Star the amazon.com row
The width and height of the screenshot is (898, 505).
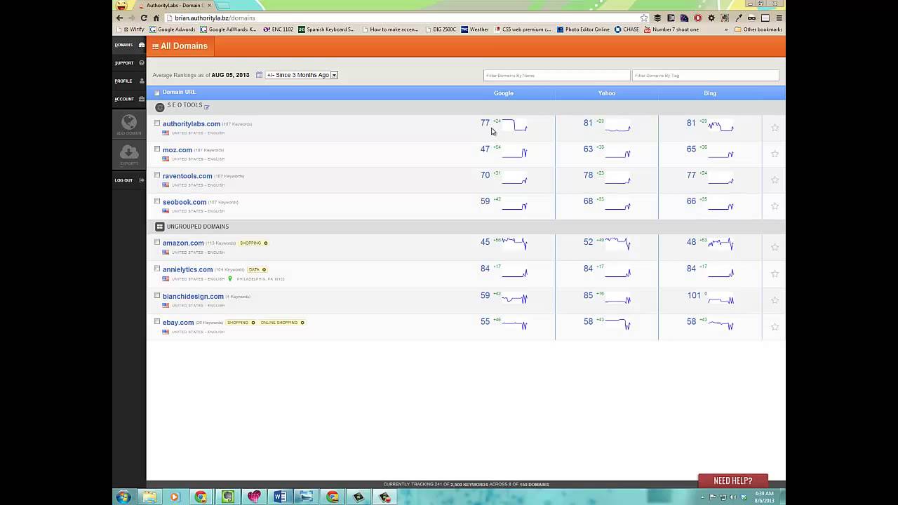[x=775, y=247]
